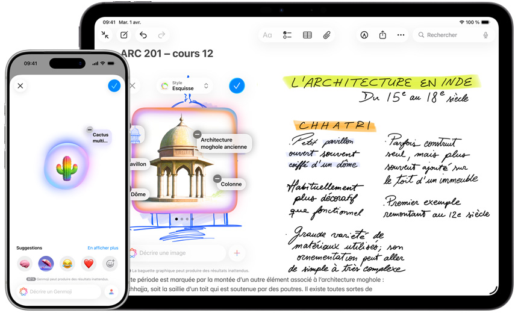Click the collapse fullscreen arrows icon
This screenshot has width=518, height=313.
point(105,36)
